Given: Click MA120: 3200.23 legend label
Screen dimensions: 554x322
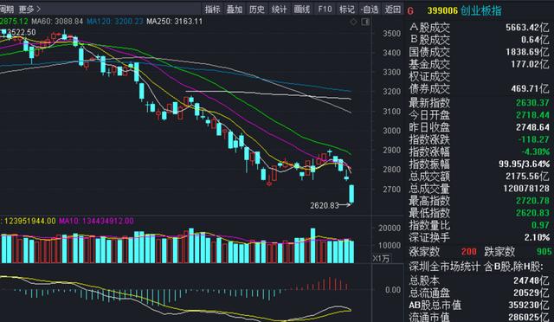Looking at the screenshot, I should click(115, 22).
